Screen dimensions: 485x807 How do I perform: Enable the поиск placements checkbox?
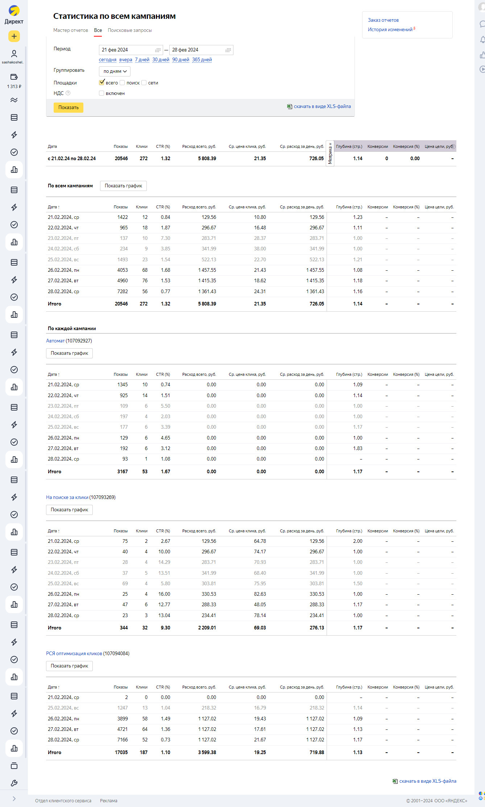click(122, 83)
